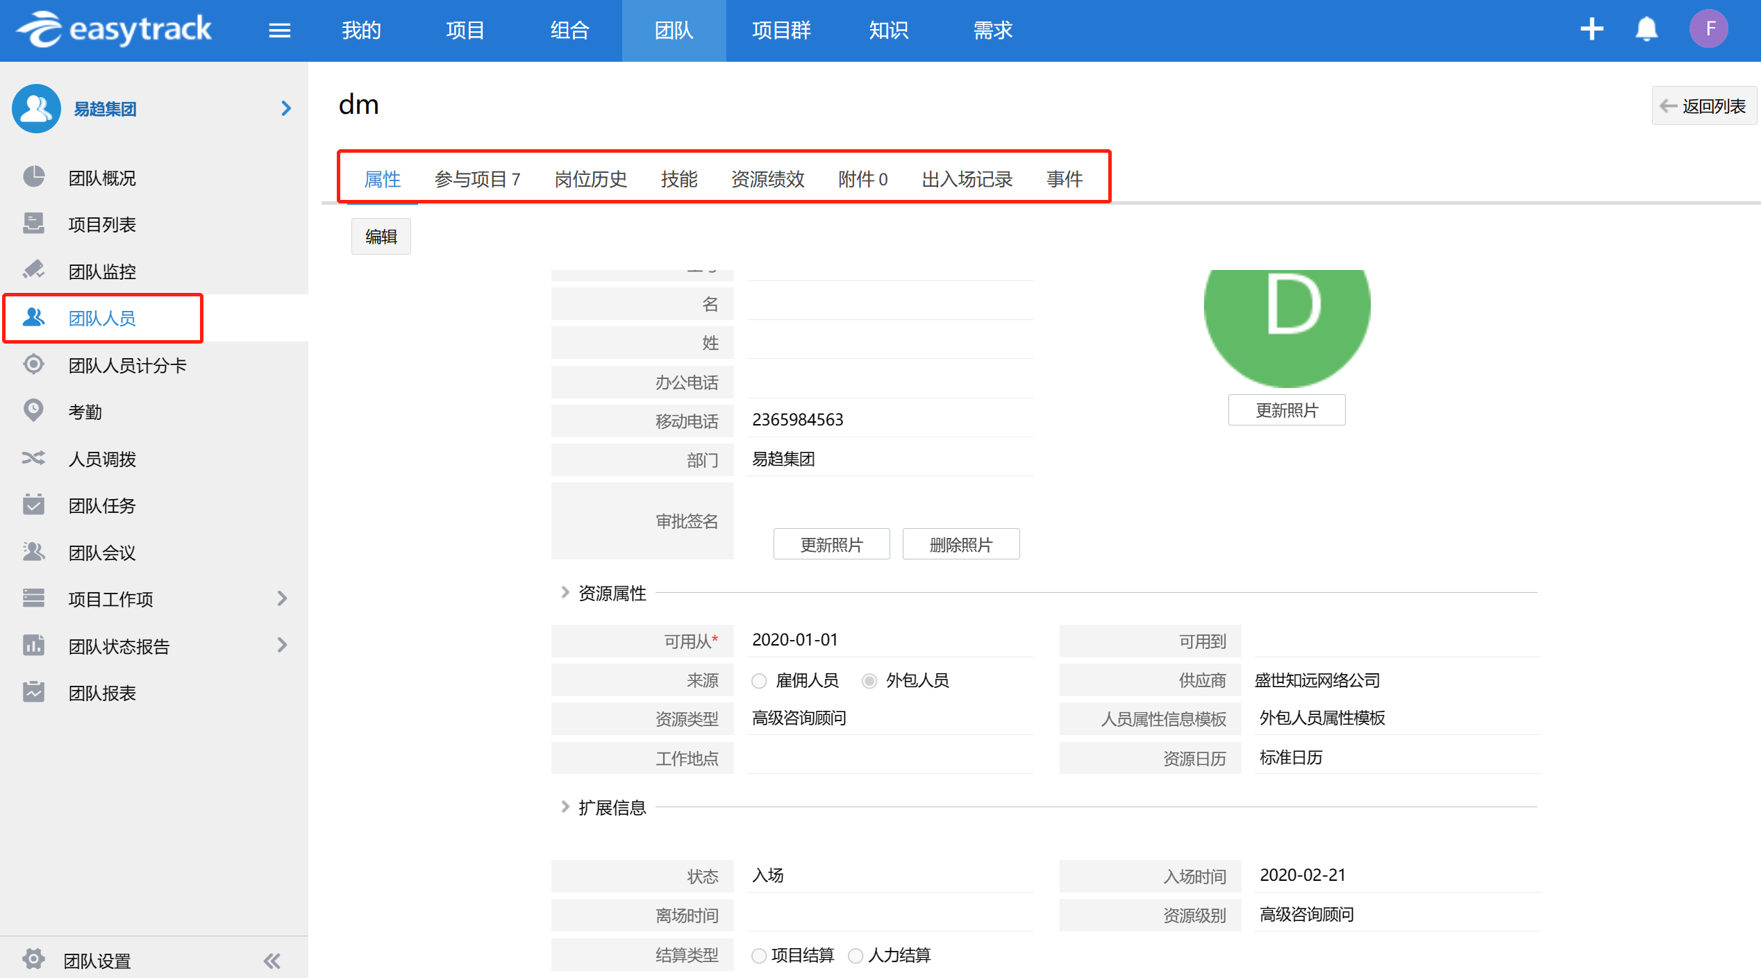Open the plus add-new icon
The image size is (1761, 978).
(1591, 29)
